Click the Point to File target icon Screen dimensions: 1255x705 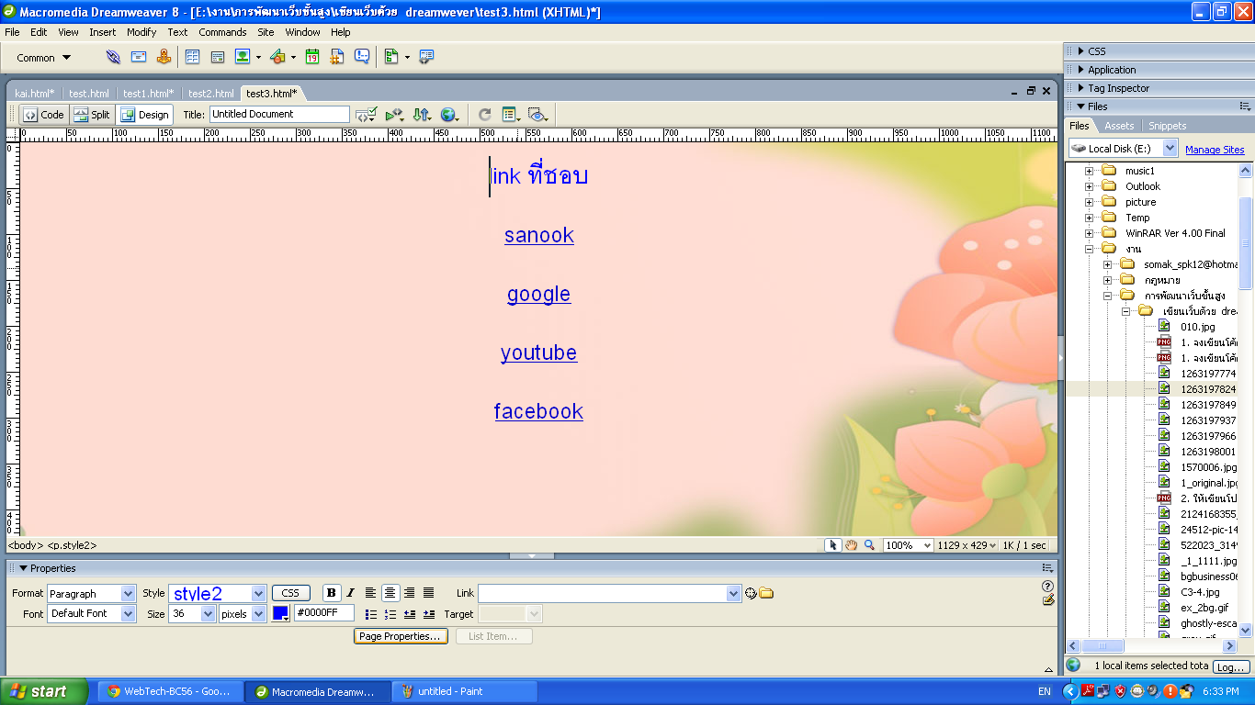click(751, 593)
